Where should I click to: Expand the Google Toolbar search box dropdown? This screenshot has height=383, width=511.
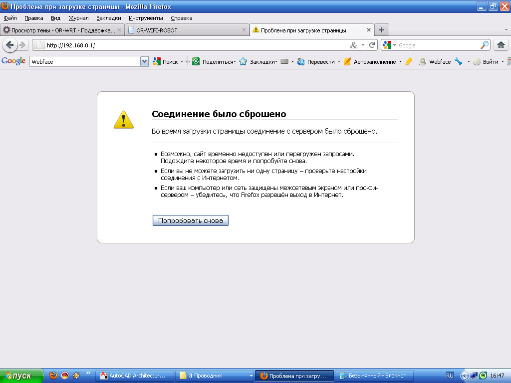pyautogui.click(x=145, y=62)
